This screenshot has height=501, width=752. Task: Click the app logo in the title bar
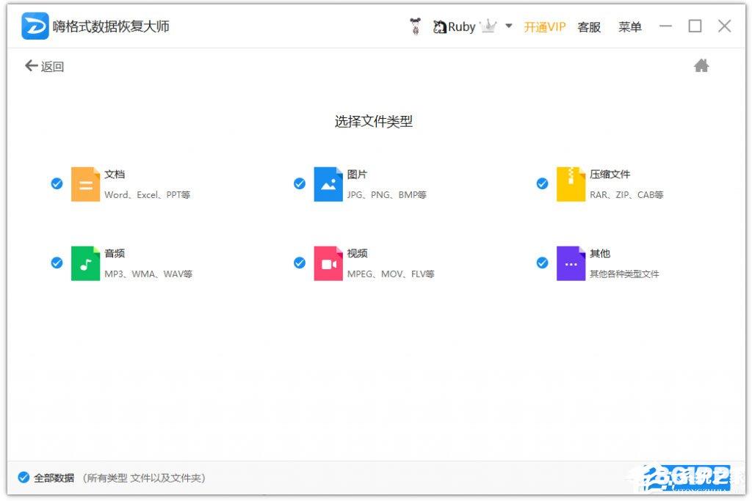35,26
